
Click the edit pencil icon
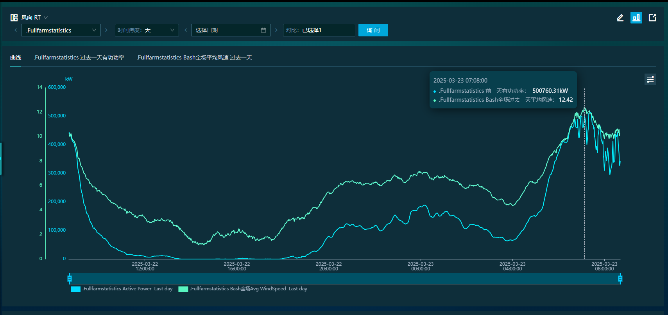(620, 18)
